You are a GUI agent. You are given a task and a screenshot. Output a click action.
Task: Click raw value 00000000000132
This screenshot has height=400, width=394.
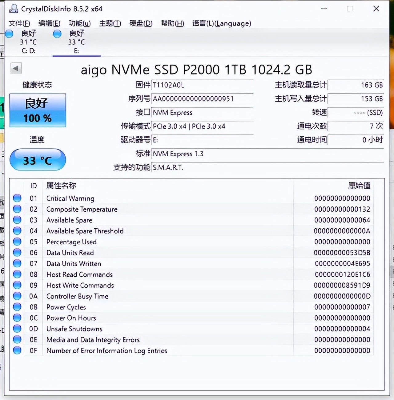[342, 209]
